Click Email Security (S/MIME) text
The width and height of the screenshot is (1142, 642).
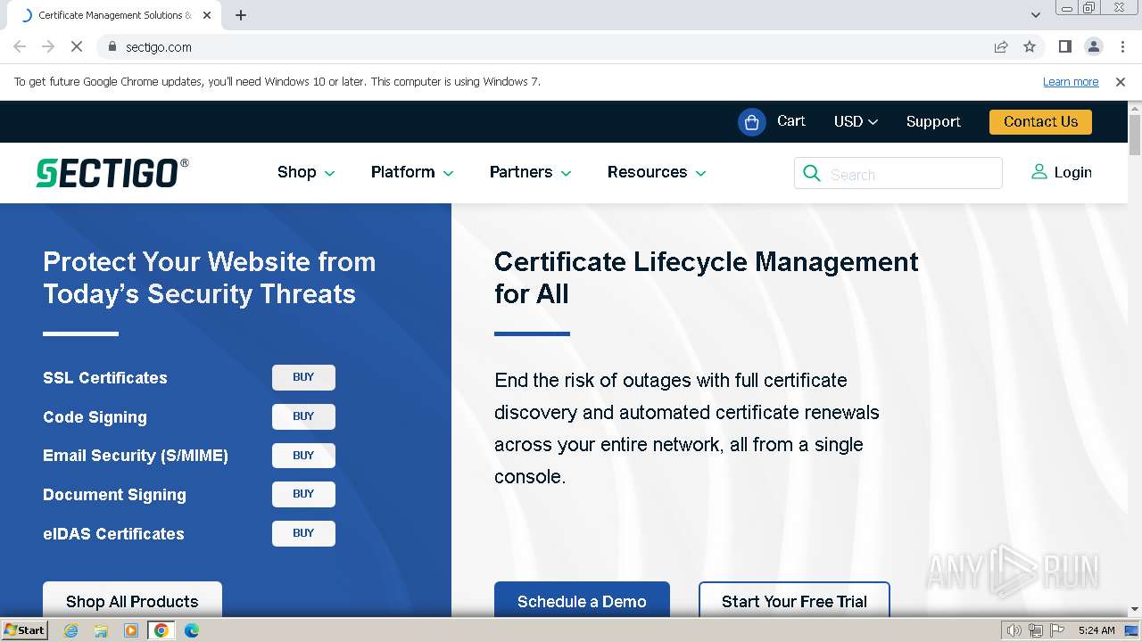point(136,456)
